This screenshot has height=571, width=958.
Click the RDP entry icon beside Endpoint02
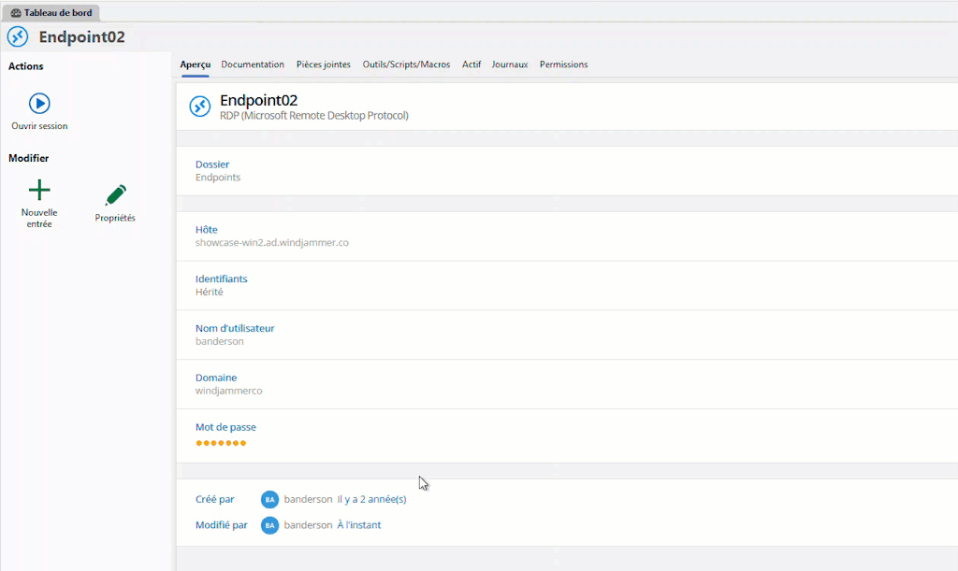pyautogui.click(x=199, y=107)
